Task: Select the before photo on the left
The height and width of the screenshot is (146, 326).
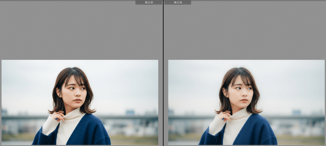Action: [80, 102]
